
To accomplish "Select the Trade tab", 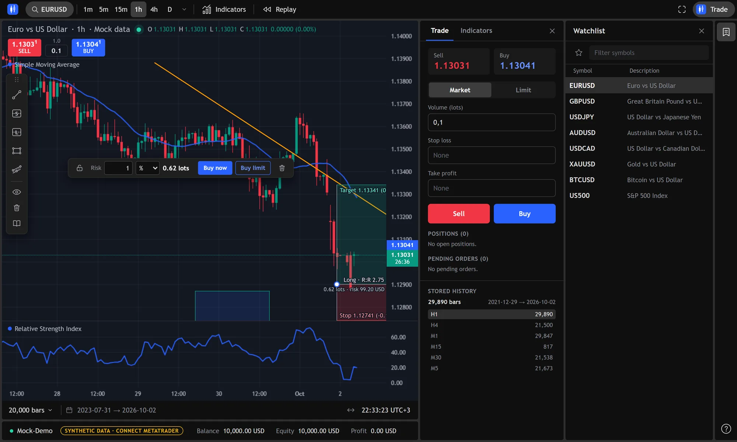I will tap(440, 31).
